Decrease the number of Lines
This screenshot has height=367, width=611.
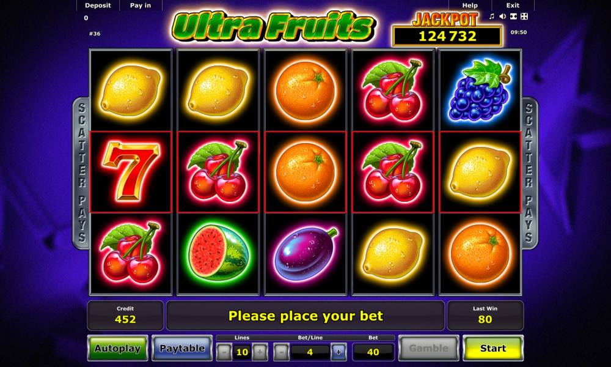coord(224,352)
